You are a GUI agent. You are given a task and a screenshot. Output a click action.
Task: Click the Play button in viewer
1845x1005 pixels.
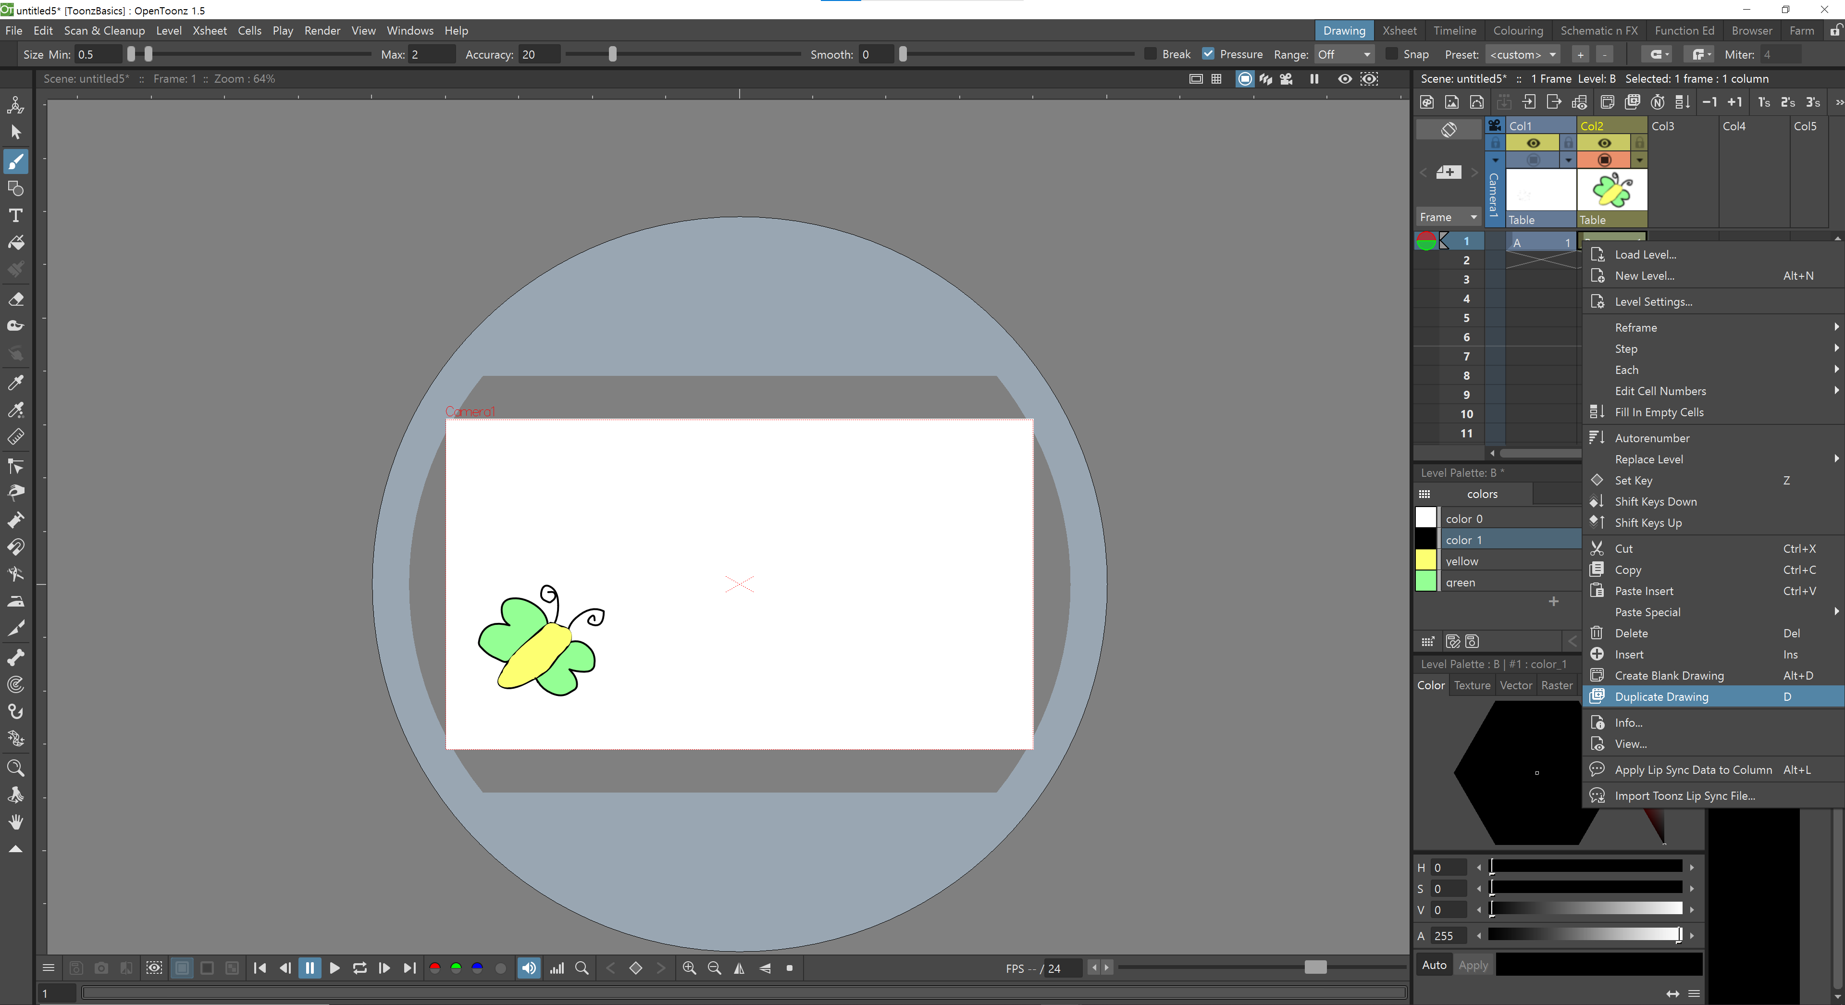pyautogui.click(x=334, y=968)
